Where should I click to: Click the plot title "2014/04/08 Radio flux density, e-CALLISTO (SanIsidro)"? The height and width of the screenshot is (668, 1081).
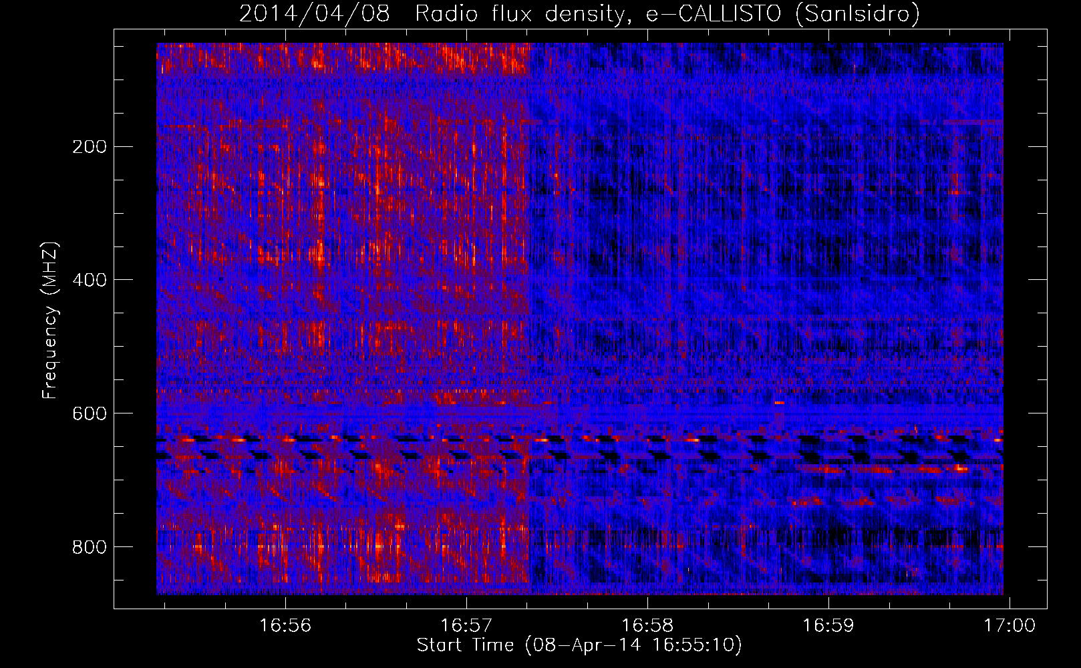[x=579, y=13]
